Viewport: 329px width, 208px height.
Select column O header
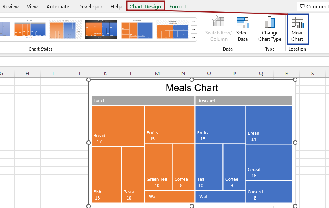tap(209, 73)
